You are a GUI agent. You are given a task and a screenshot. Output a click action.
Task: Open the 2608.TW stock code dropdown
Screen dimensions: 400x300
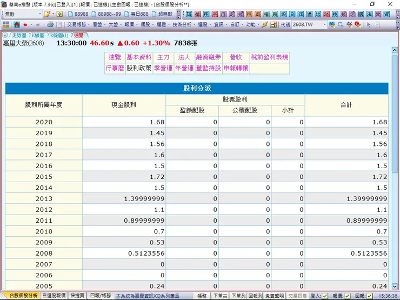tap(324, 25)
